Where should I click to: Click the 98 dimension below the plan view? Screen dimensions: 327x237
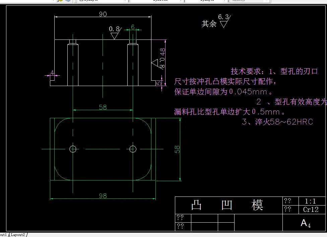(103, 195)
